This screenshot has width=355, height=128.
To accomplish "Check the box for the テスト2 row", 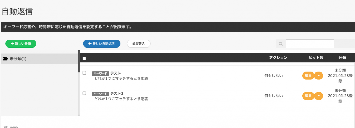I will (84, 93).
